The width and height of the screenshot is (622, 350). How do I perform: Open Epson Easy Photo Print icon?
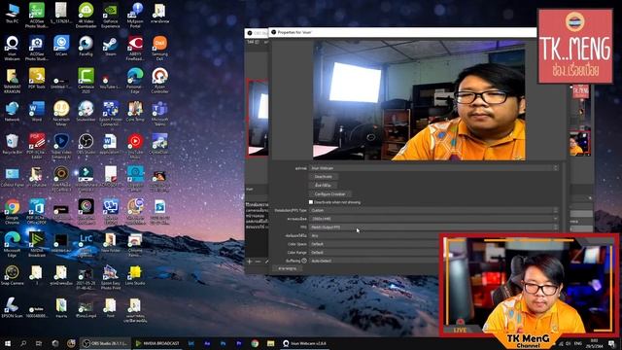coord(110,277)
